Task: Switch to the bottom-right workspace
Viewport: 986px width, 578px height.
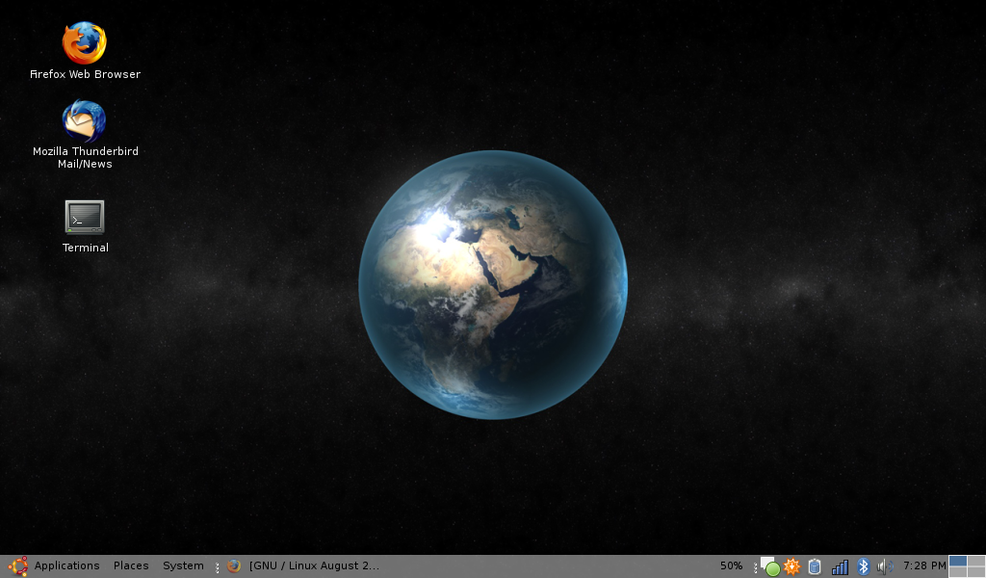Action: 975,572
